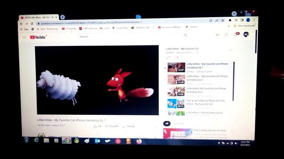Toggle loop playlist
The image size is (284, 159).
[x=168, y=58]
